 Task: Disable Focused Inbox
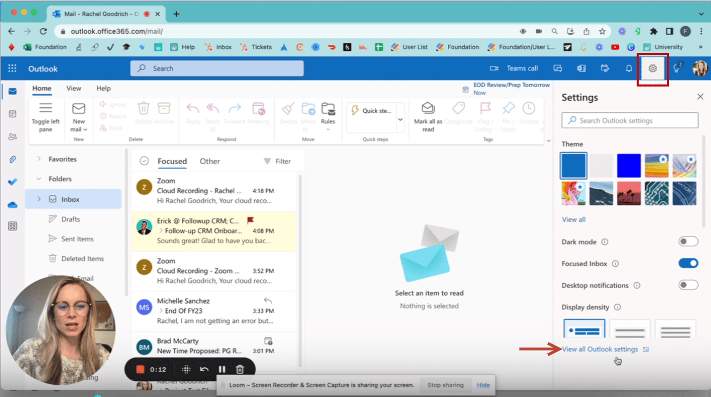click(x=688, y=263)
